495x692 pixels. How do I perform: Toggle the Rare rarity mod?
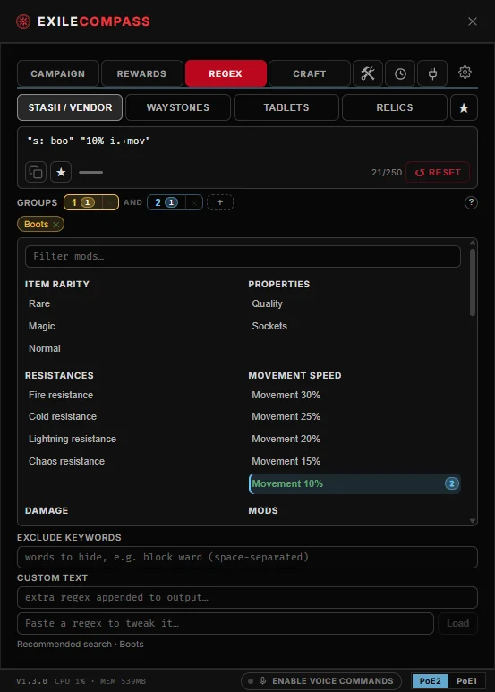pyautogui.click(x=39, y=303)
